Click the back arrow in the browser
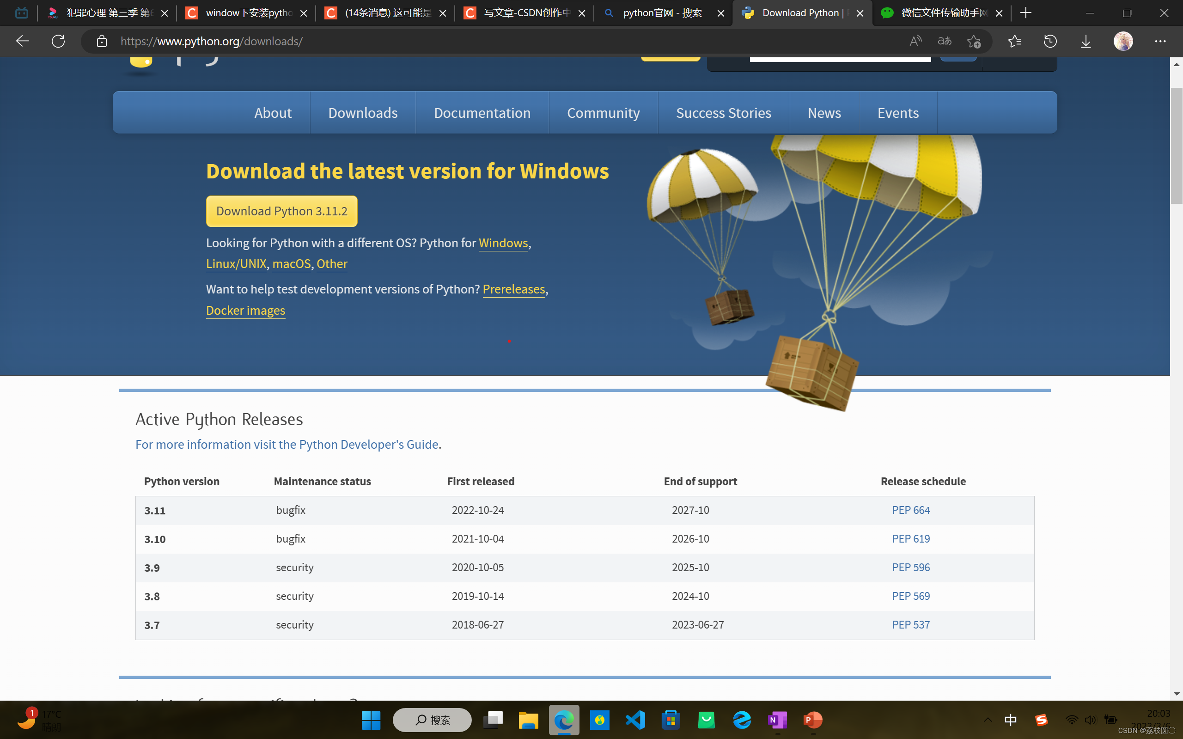1183x739 pixels. coord(23,41)
